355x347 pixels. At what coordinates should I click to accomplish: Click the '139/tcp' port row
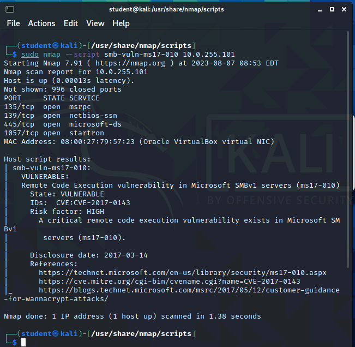(x=61, y=116)
